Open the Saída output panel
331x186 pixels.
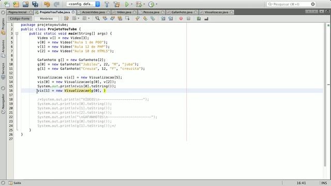[x=15, y=183]
